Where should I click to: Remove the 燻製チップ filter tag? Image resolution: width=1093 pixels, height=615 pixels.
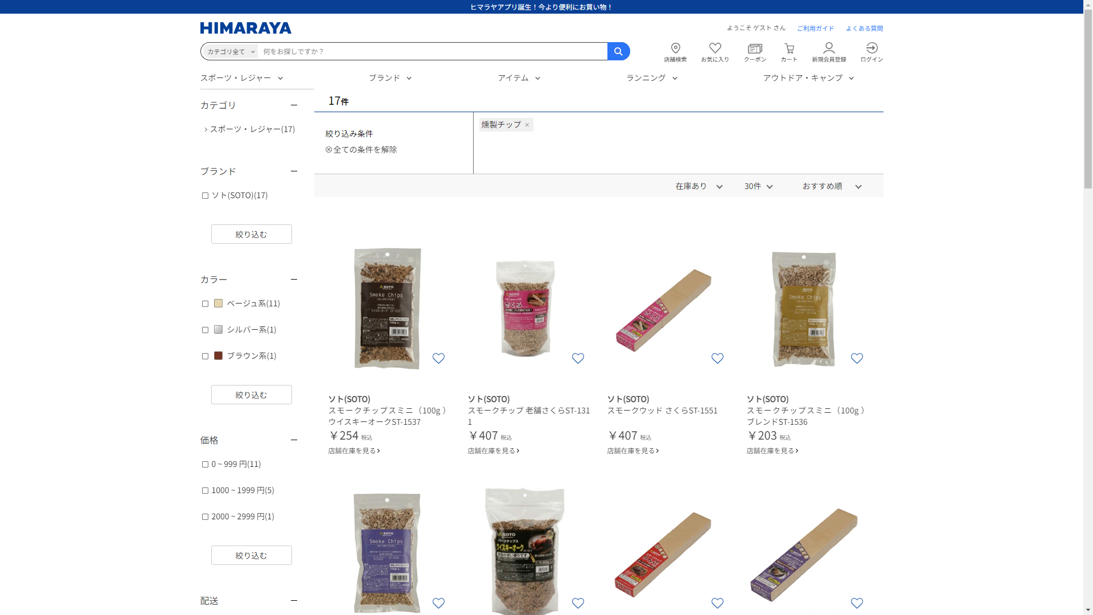(x=527, y=125)
